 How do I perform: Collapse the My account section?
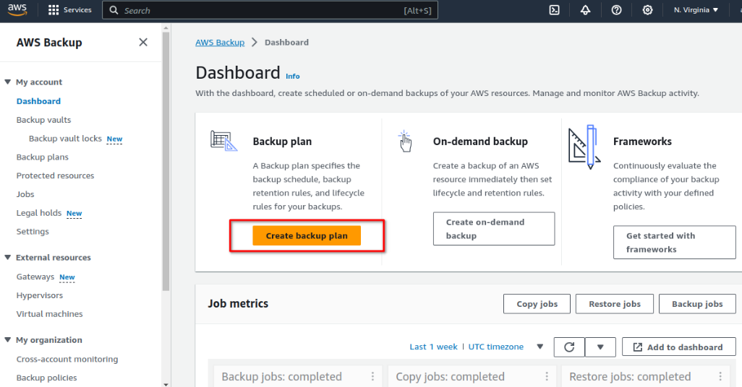tap(7, 82)
